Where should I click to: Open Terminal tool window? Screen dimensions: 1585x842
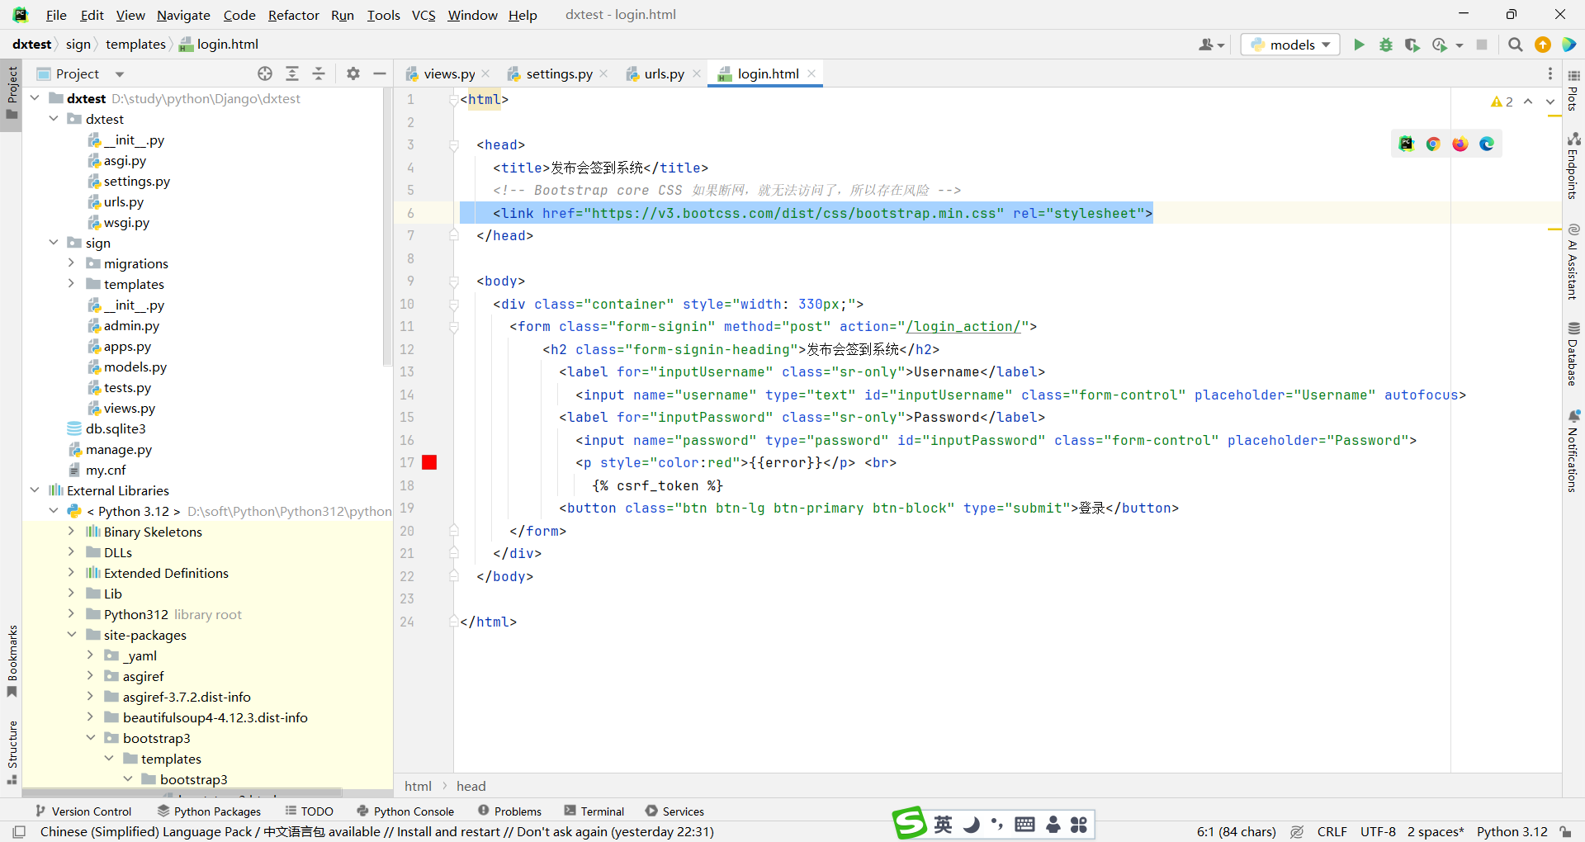coord(594,811)
